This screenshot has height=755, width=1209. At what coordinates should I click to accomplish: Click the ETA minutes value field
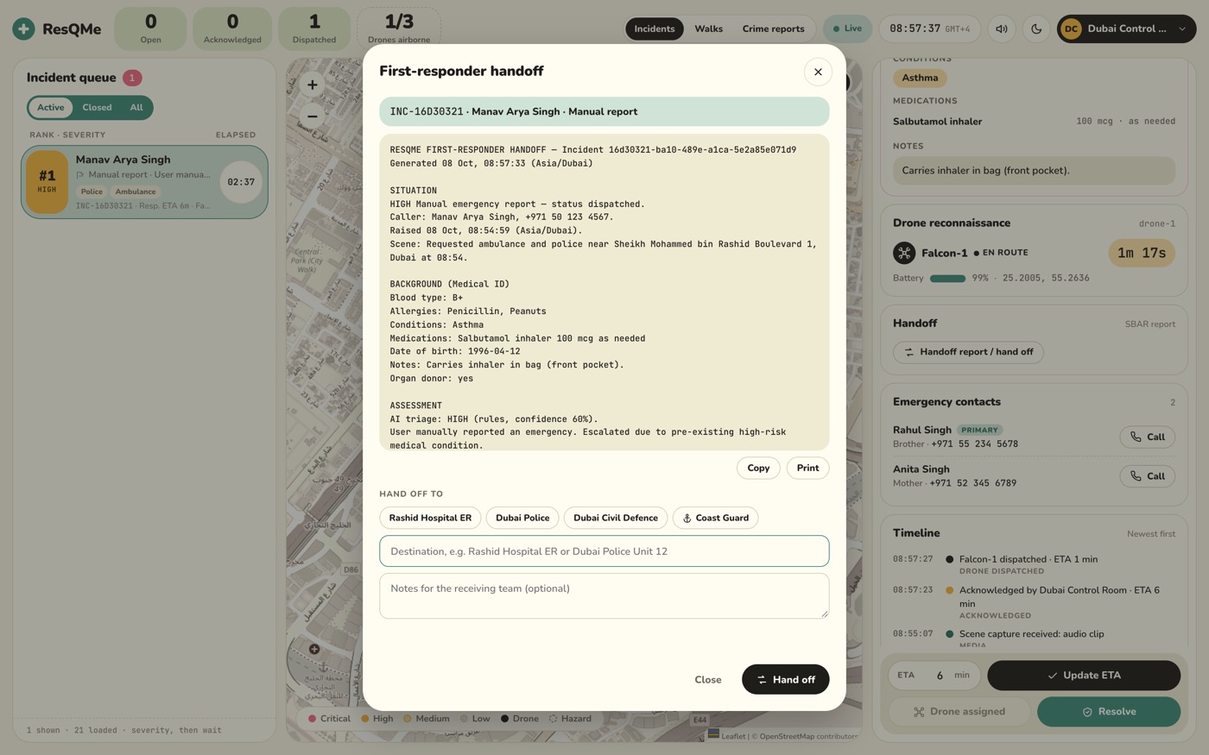coord(939,676)
